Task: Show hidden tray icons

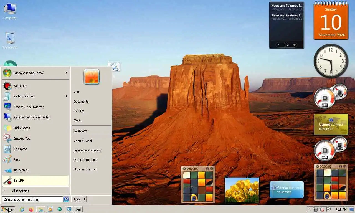Action: pyautogui.click(x=309, y=209)
